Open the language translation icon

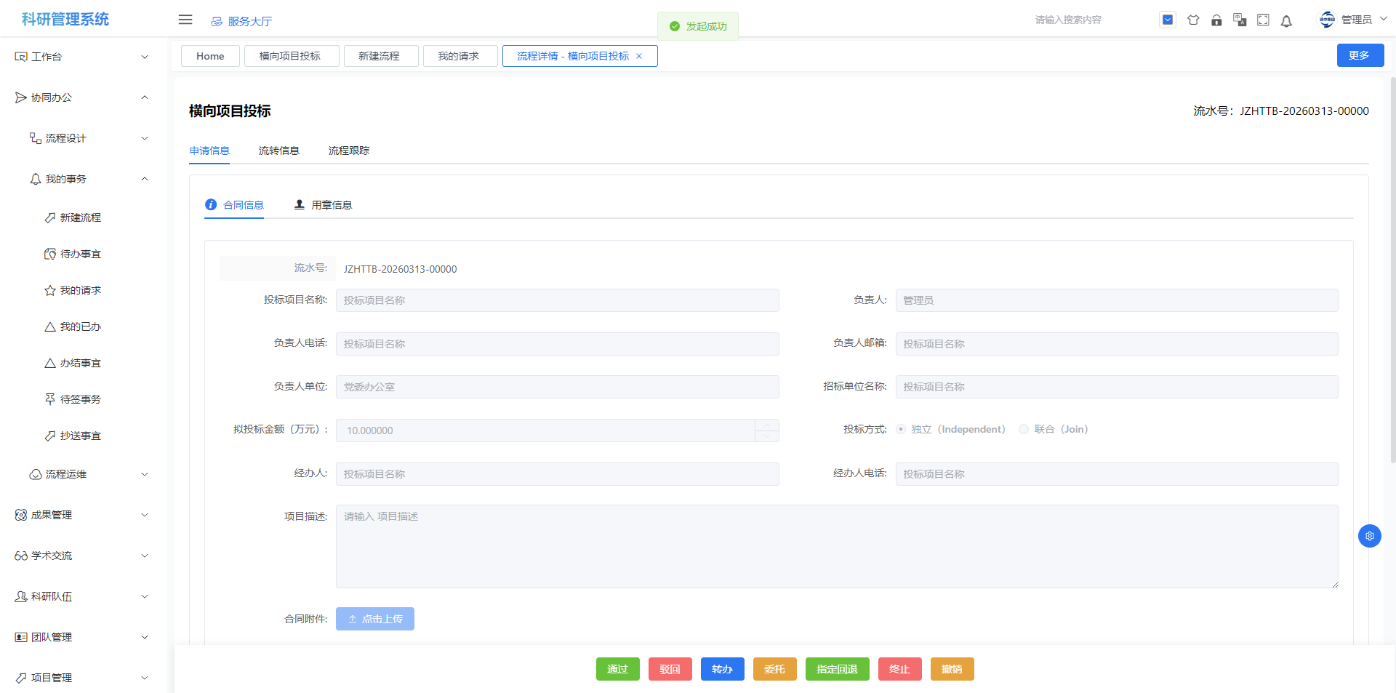[x=1240, y=20]
